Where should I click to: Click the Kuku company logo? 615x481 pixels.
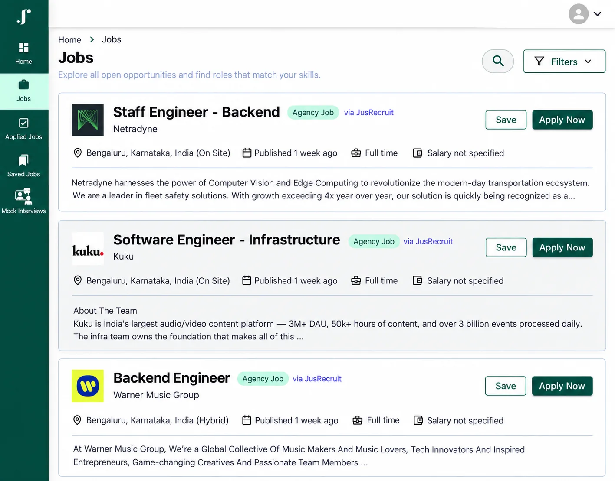point(88,249)
